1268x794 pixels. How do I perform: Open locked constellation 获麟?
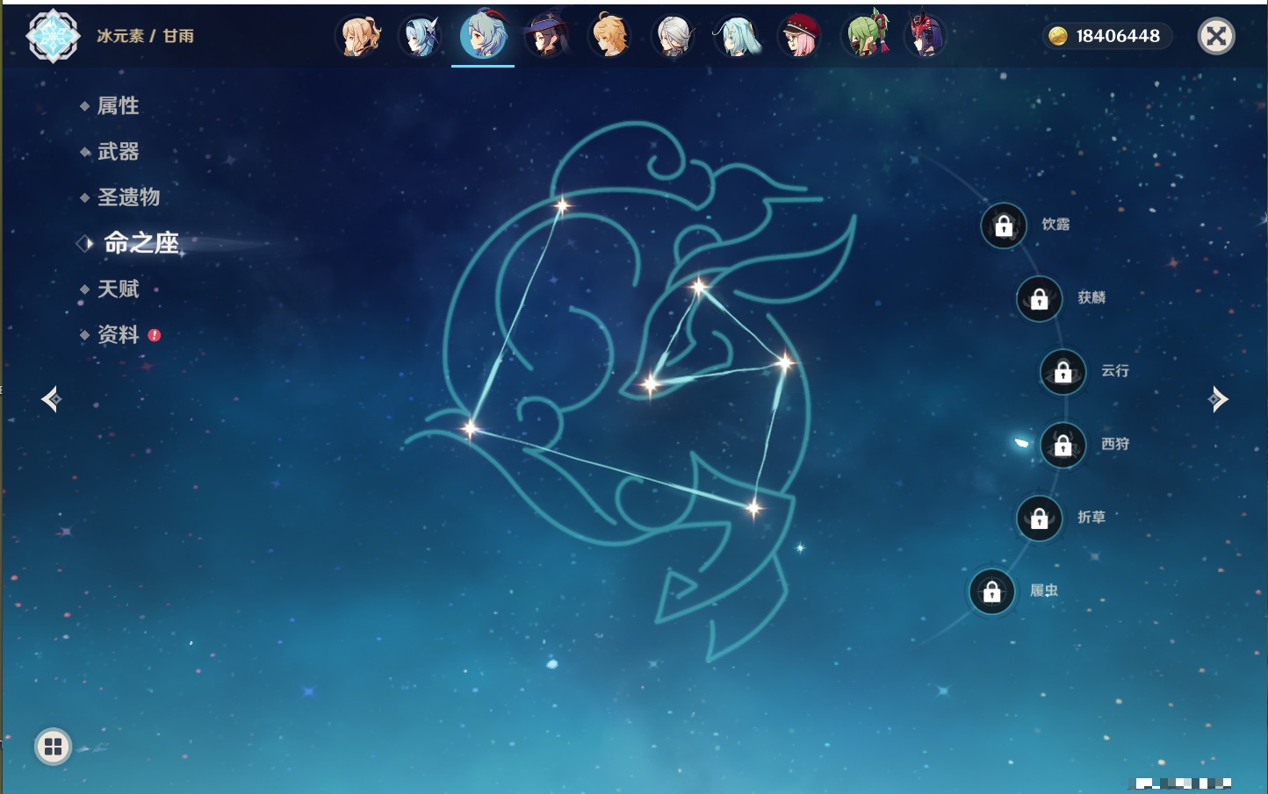(x=1040, y=299)
